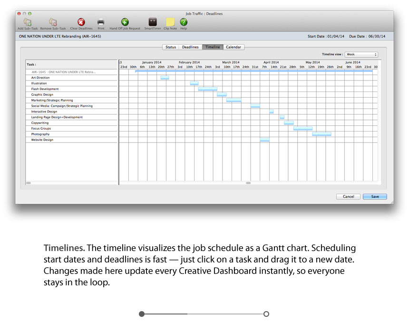
Task: Open the Timeline view dropdown
Action: pyautogui.click(x=361, y=55)
